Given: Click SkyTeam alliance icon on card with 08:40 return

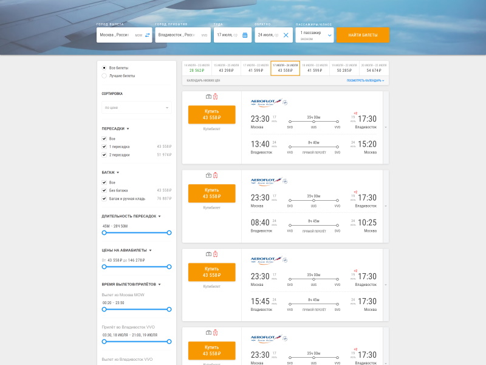Looking at the screenshot, I should 285,181.
